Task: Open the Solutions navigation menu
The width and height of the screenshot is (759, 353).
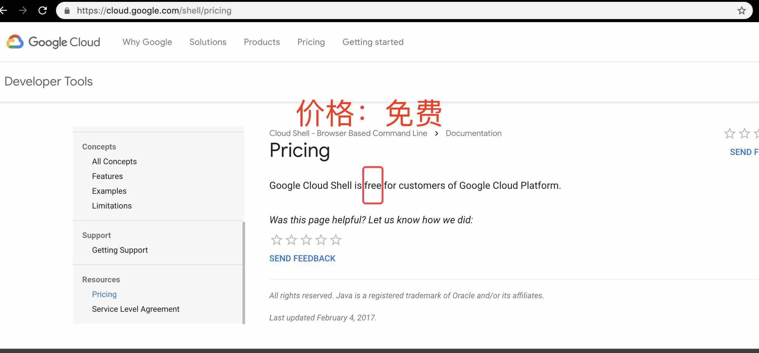Action: click(x=208, y=42)
